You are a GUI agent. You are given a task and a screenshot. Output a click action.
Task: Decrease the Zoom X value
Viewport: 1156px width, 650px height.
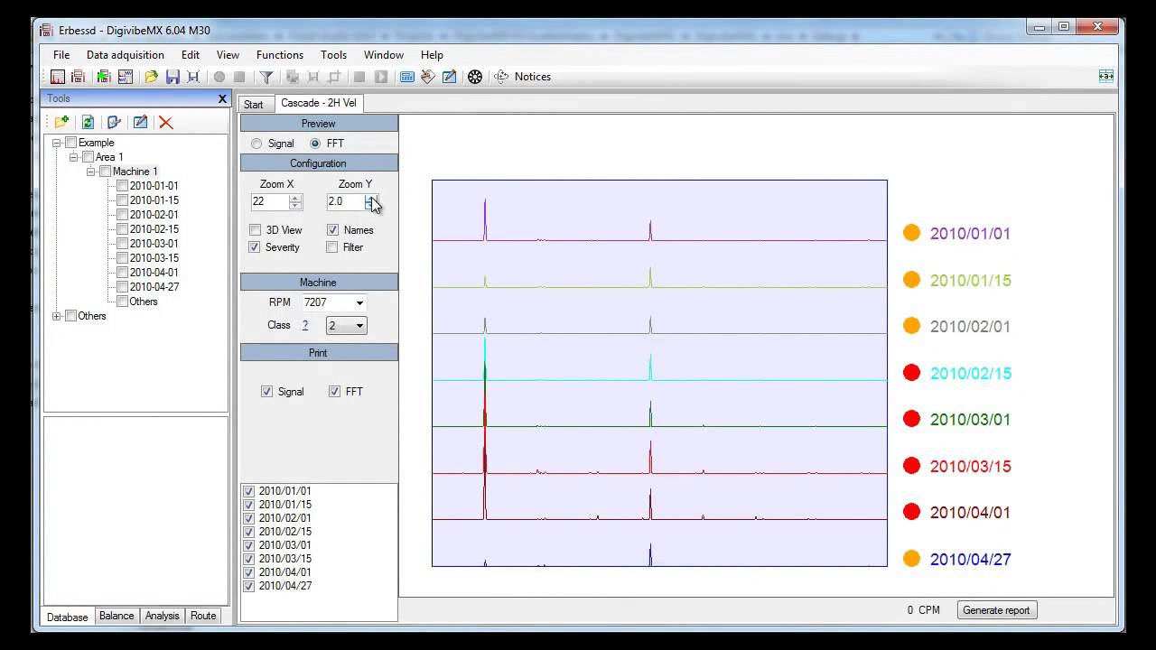tap(295, 206)
